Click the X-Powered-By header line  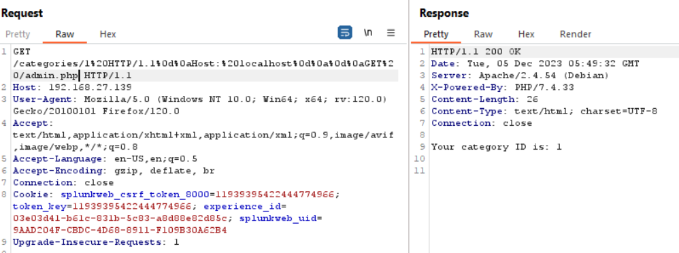tap(502, 88)
